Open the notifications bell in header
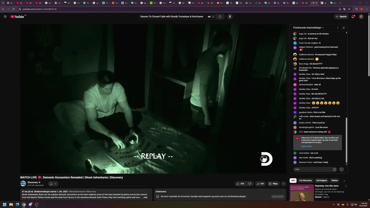 [x=353, y=16]
